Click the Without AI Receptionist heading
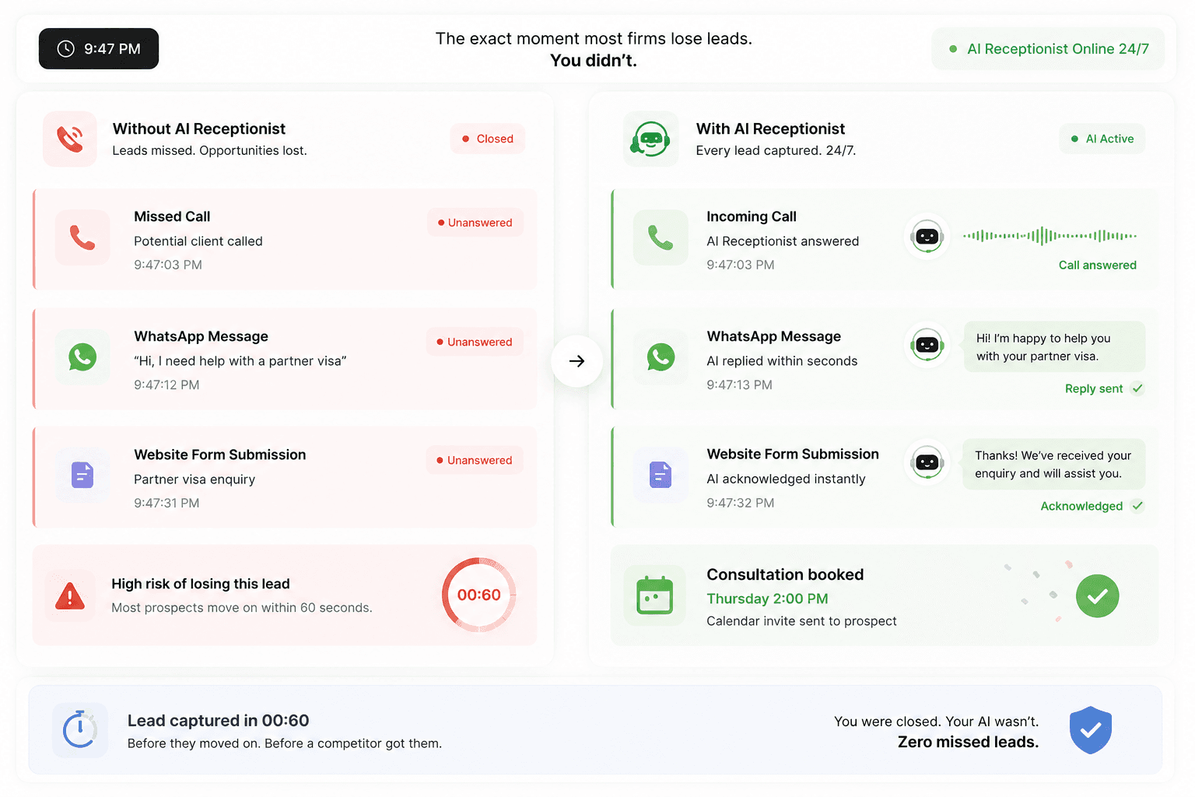The image size is (1195, 797). [x=199, y=128]
